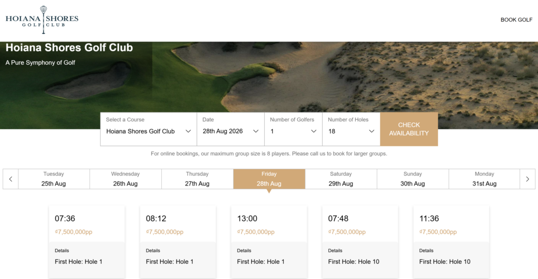Choose the 13:00 tee time card

click(x=269, y=242)
